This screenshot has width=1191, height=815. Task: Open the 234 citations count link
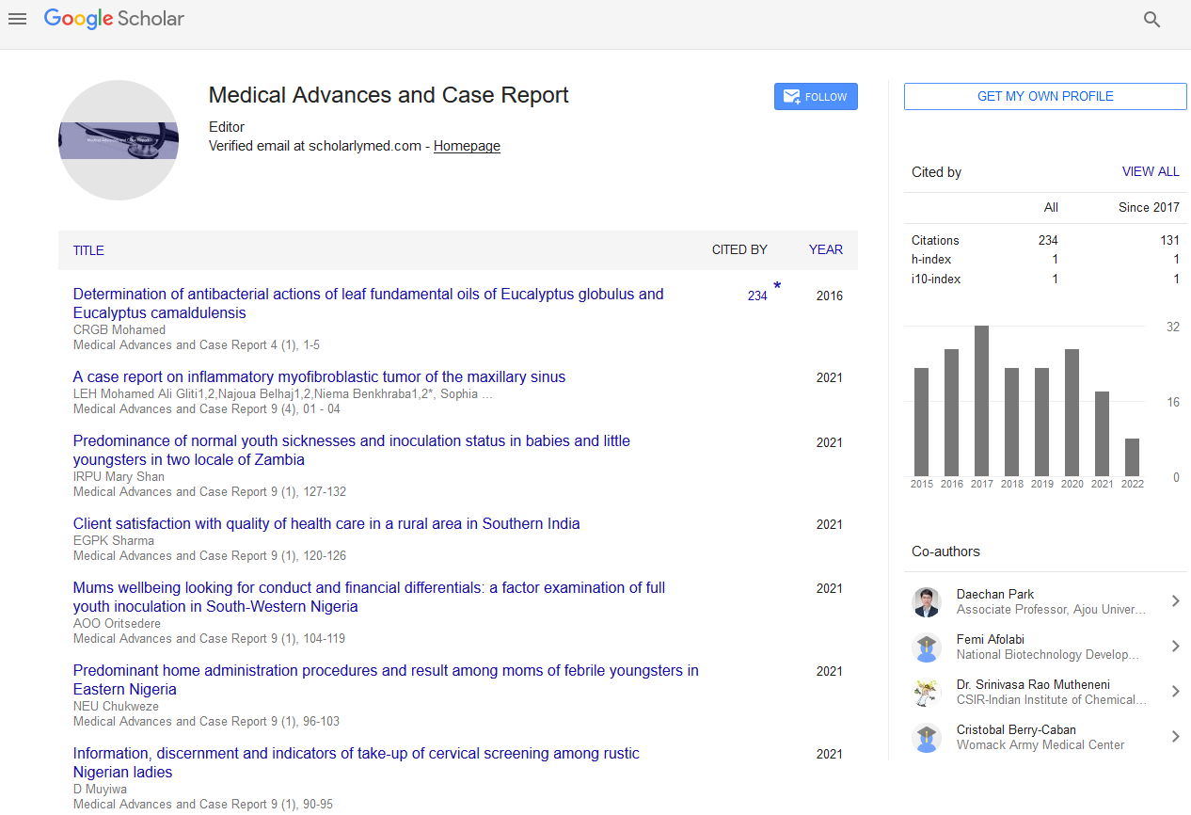(x=757, y=296)
